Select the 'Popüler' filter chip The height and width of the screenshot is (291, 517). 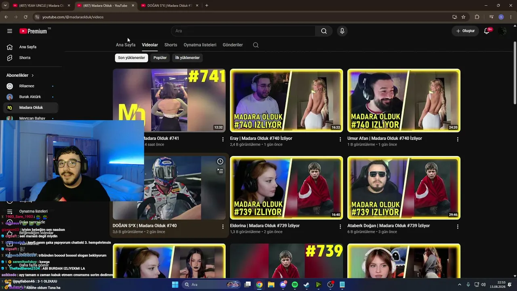coord(160,58)
